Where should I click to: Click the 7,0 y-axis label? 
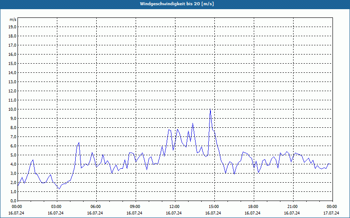click(x=14, y=137)
